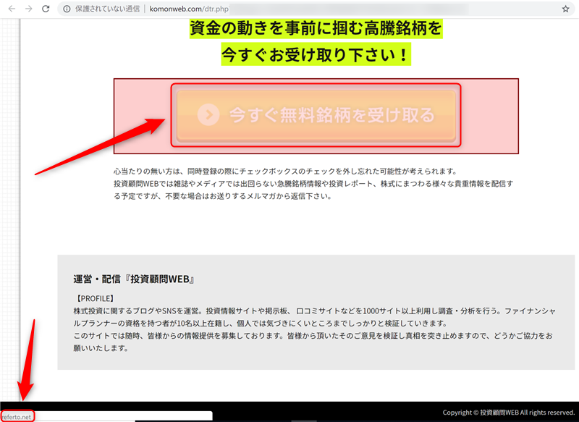Reload the page with the refresh icon
Image resolution: width=579 pixels, height=422 pixels.
point(46,9)
